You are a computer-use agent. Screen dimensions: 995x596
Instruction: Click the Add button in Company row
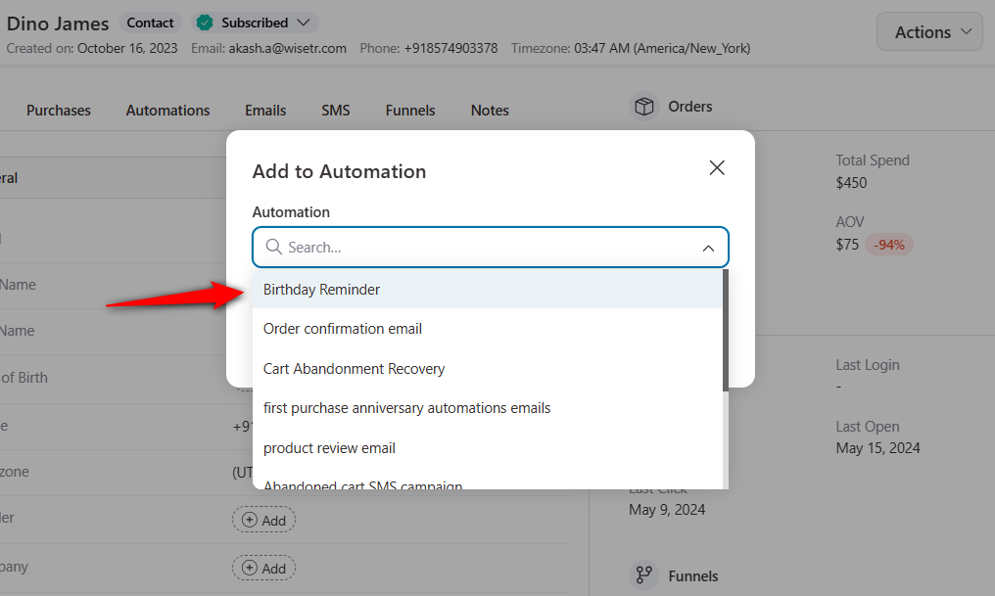click(263, 568)
